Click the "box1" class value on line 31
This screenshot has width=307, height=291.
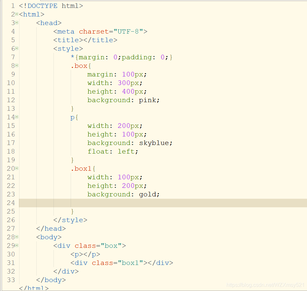pyautogui.click(x=130, y=263)
